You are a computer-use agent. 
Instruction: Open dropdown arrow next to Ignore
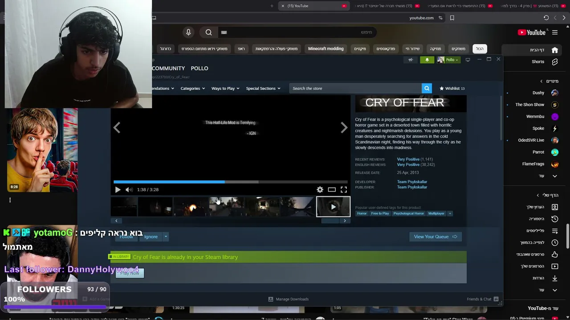(166, 237)
